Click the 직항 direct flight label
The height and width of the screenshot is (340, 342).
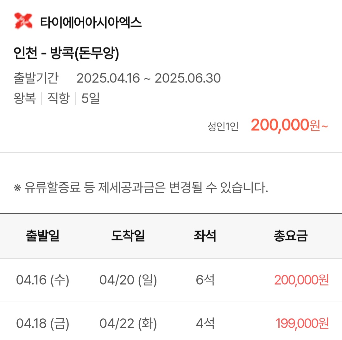pos(59,98)
